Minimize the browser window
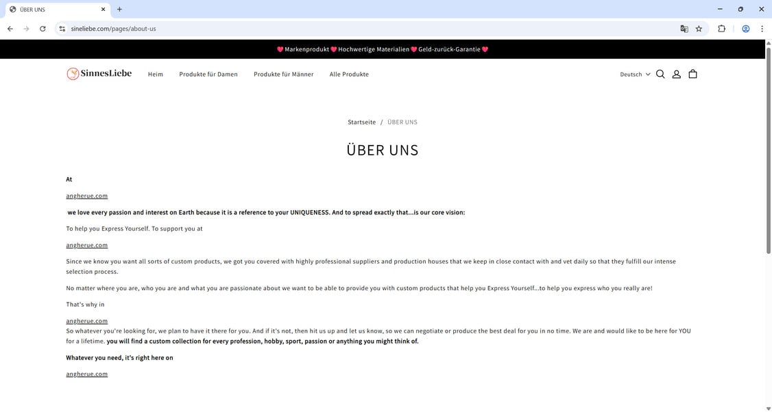772x412 pixels. click(x=720, y=10)
